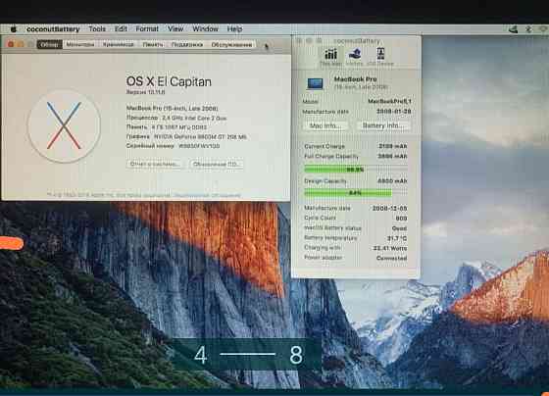Click the battery status Good value

pos(400,228)
